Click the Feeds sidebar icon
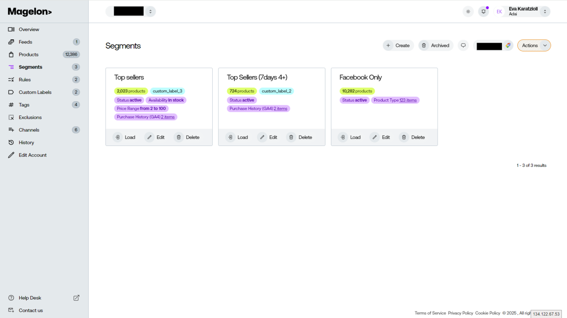This screenshot has height=318, width=567. pyautogui.click(x=11, y=42)
